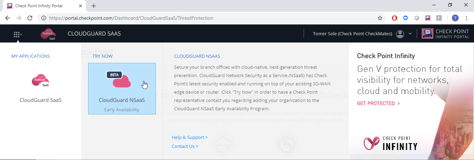Open the Help & Support link
The image size is (474, 160).
pyautogui.click(x=190, y=137)
